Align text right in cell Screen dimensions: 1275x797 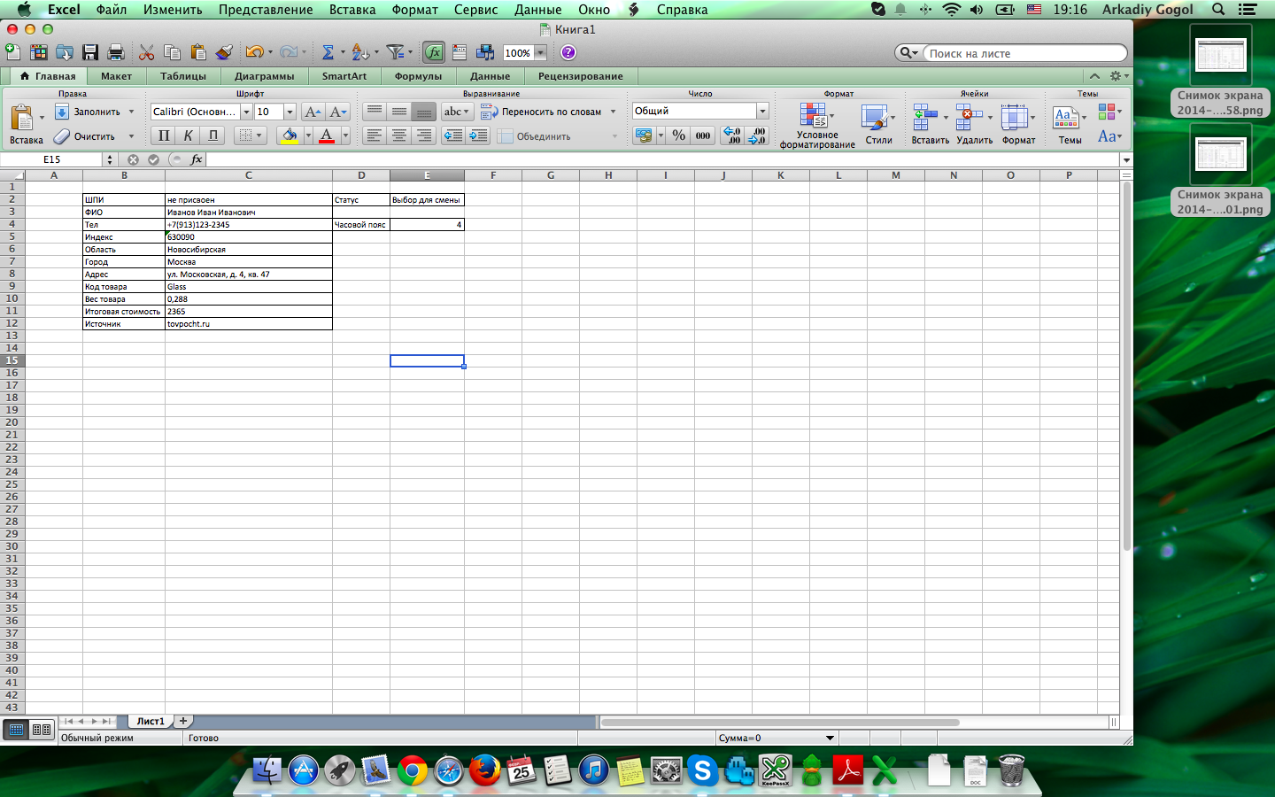click(x=424, y=135)
